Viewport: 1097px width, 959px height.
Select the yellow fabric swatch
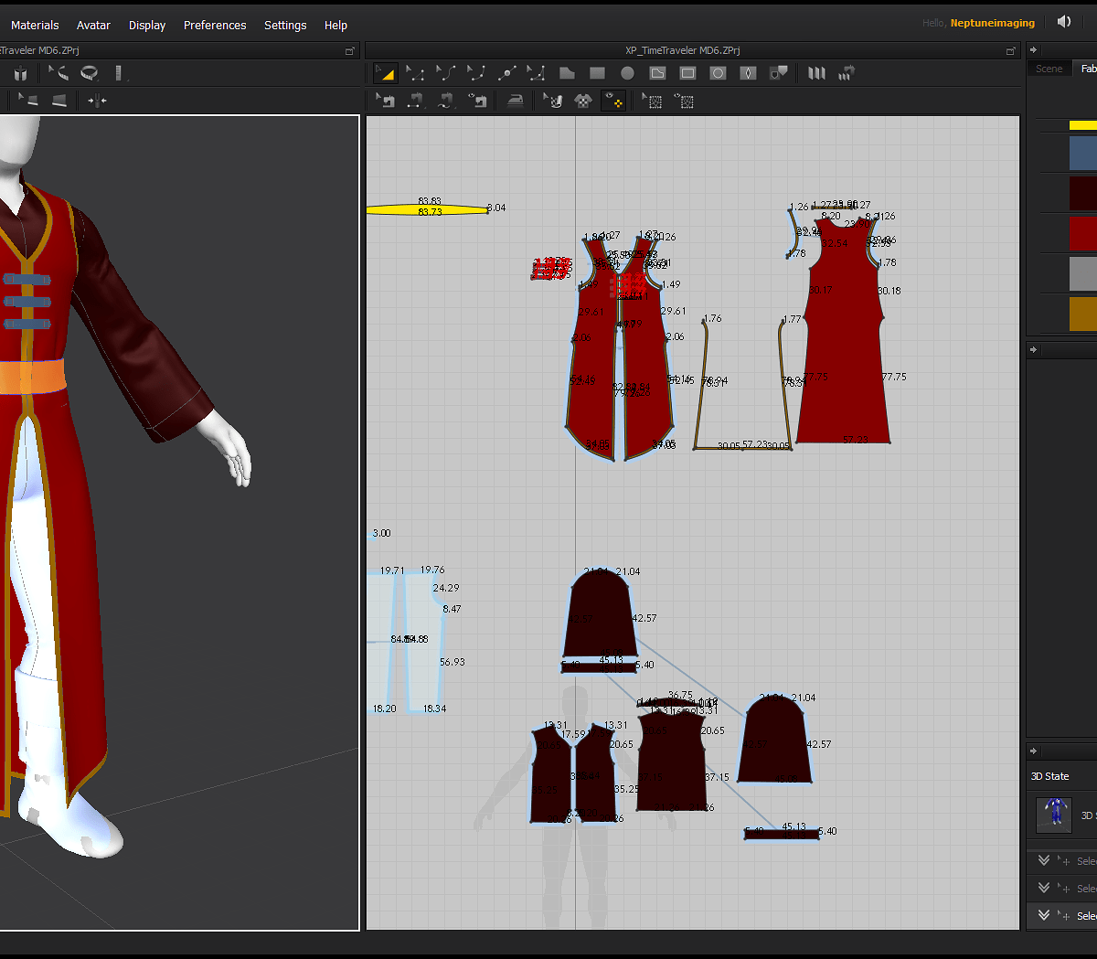(1083, 125)
